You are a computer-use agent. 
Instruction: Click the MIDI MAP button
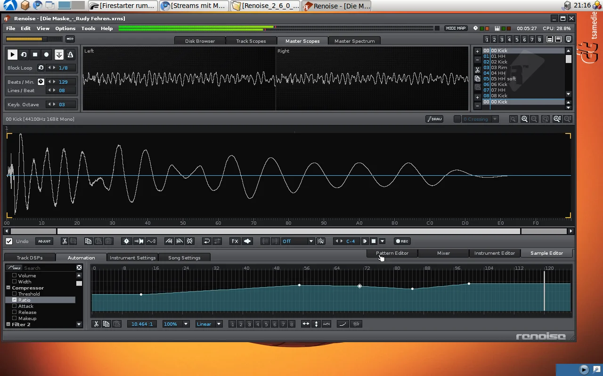pyautogui.click(x=456, y=28)
